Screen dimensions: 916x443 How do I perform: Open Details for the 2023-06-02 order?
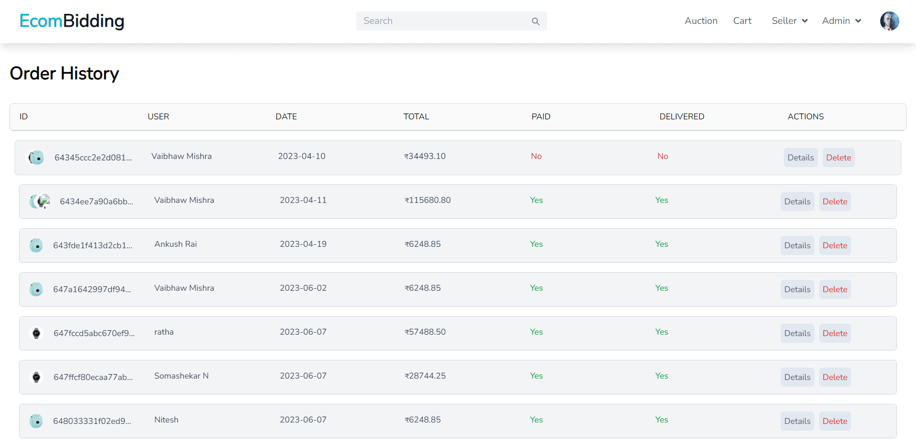pos(797,289)
